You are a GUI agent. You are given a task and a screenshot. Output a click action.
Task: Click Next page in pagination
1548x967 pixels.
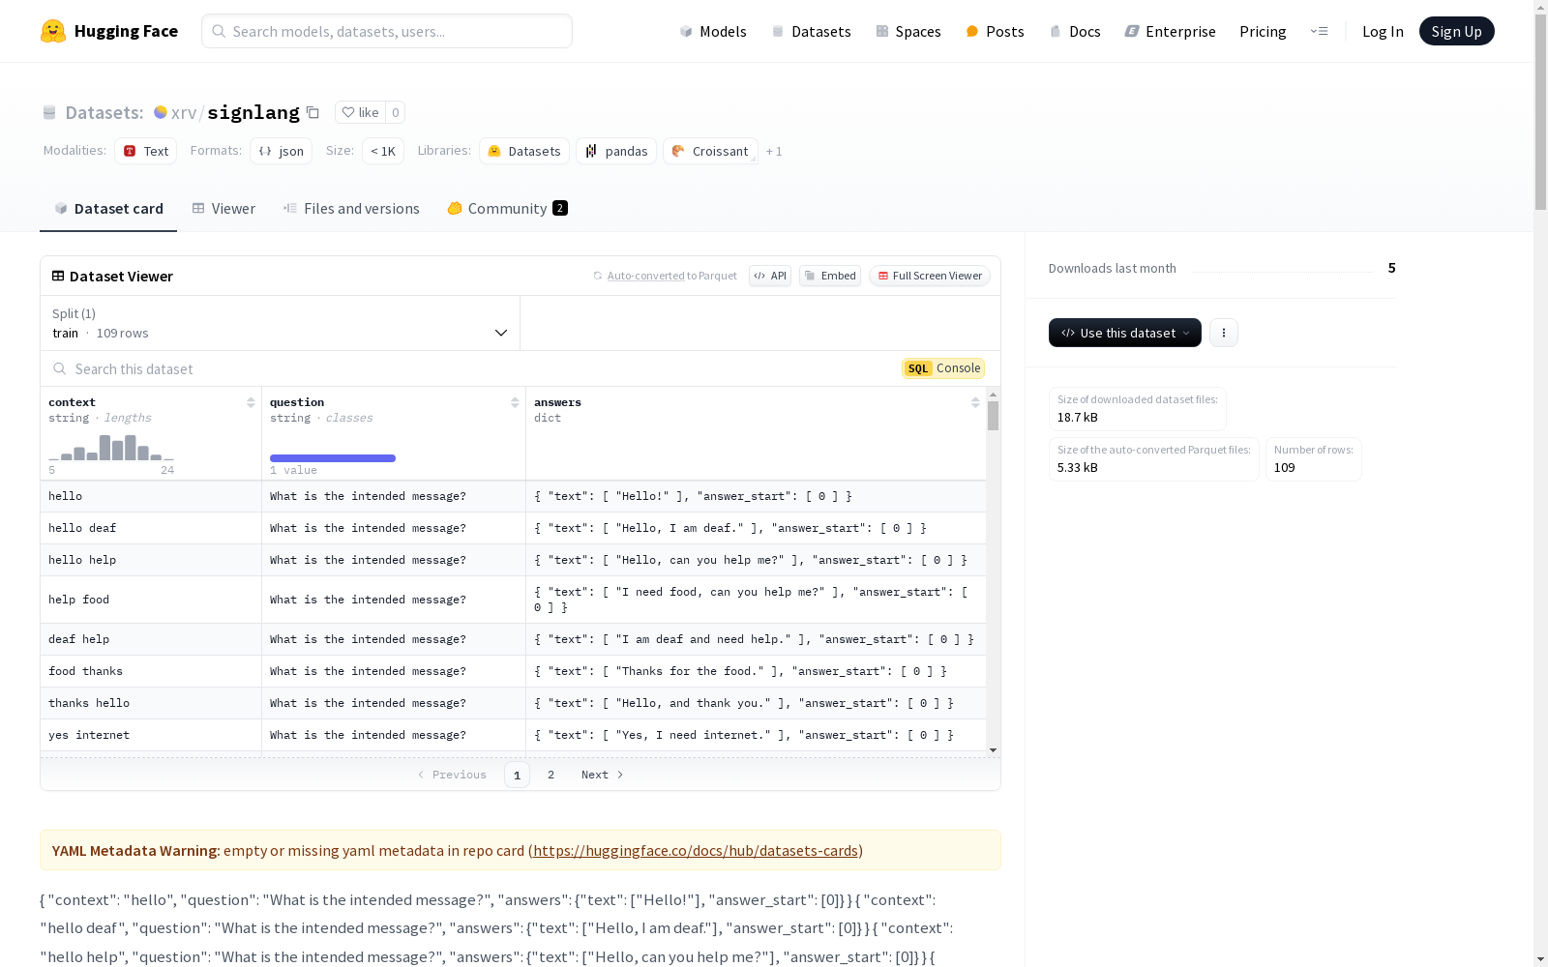click(602, 775)
